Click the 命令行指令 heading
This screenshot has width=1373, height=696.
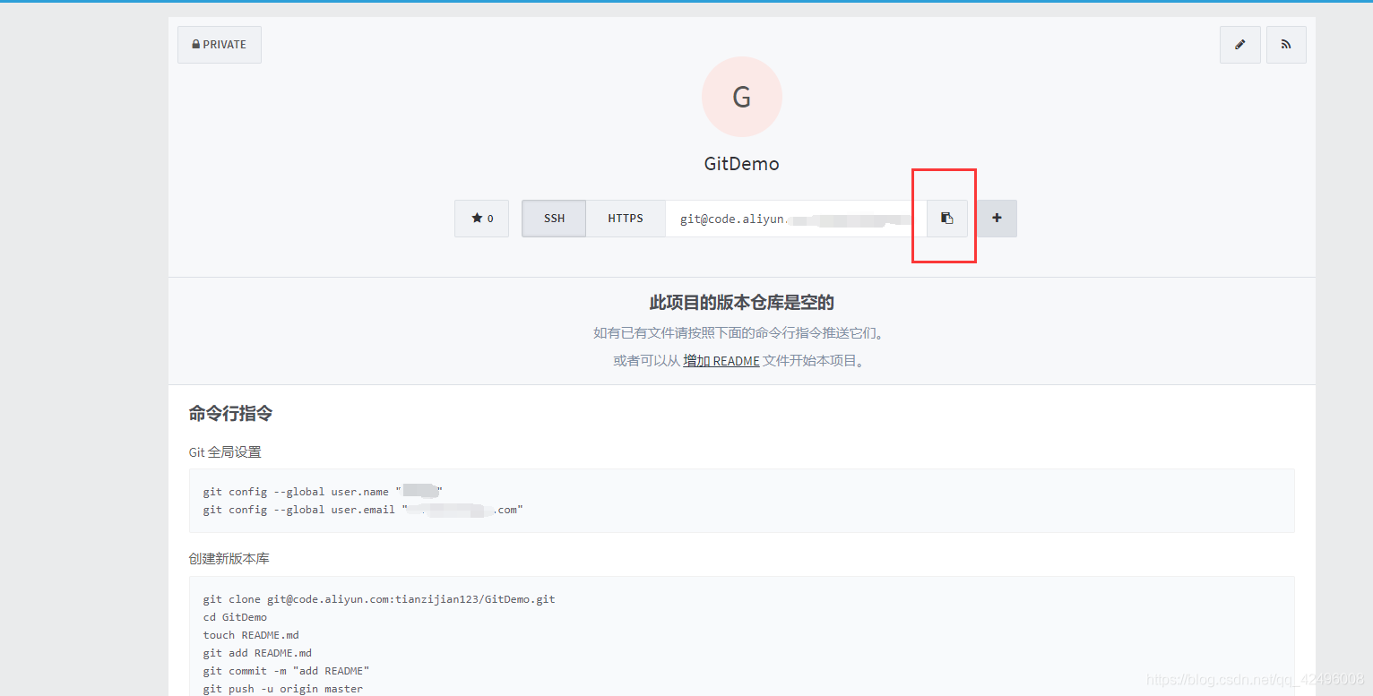[x=230, y=414]
